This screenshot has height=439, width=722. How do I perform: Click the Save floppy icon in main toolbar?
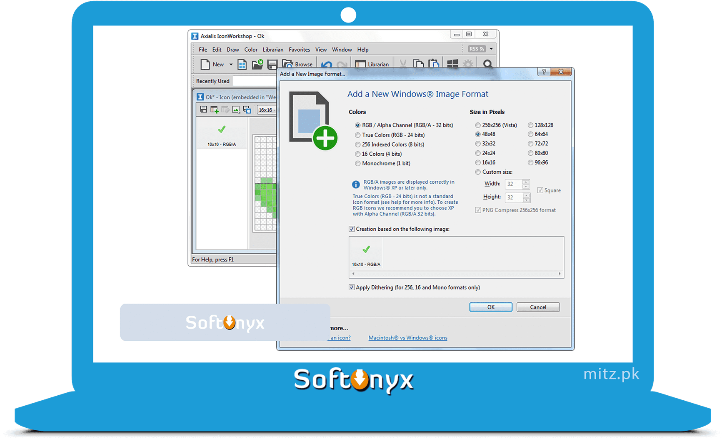click(272, 65)
